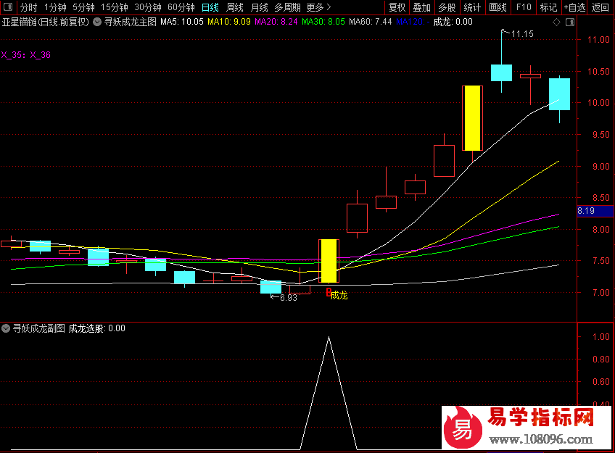Open the 画线 drawing tools
The width and height of the screenshot is (615, 453).
498,7
